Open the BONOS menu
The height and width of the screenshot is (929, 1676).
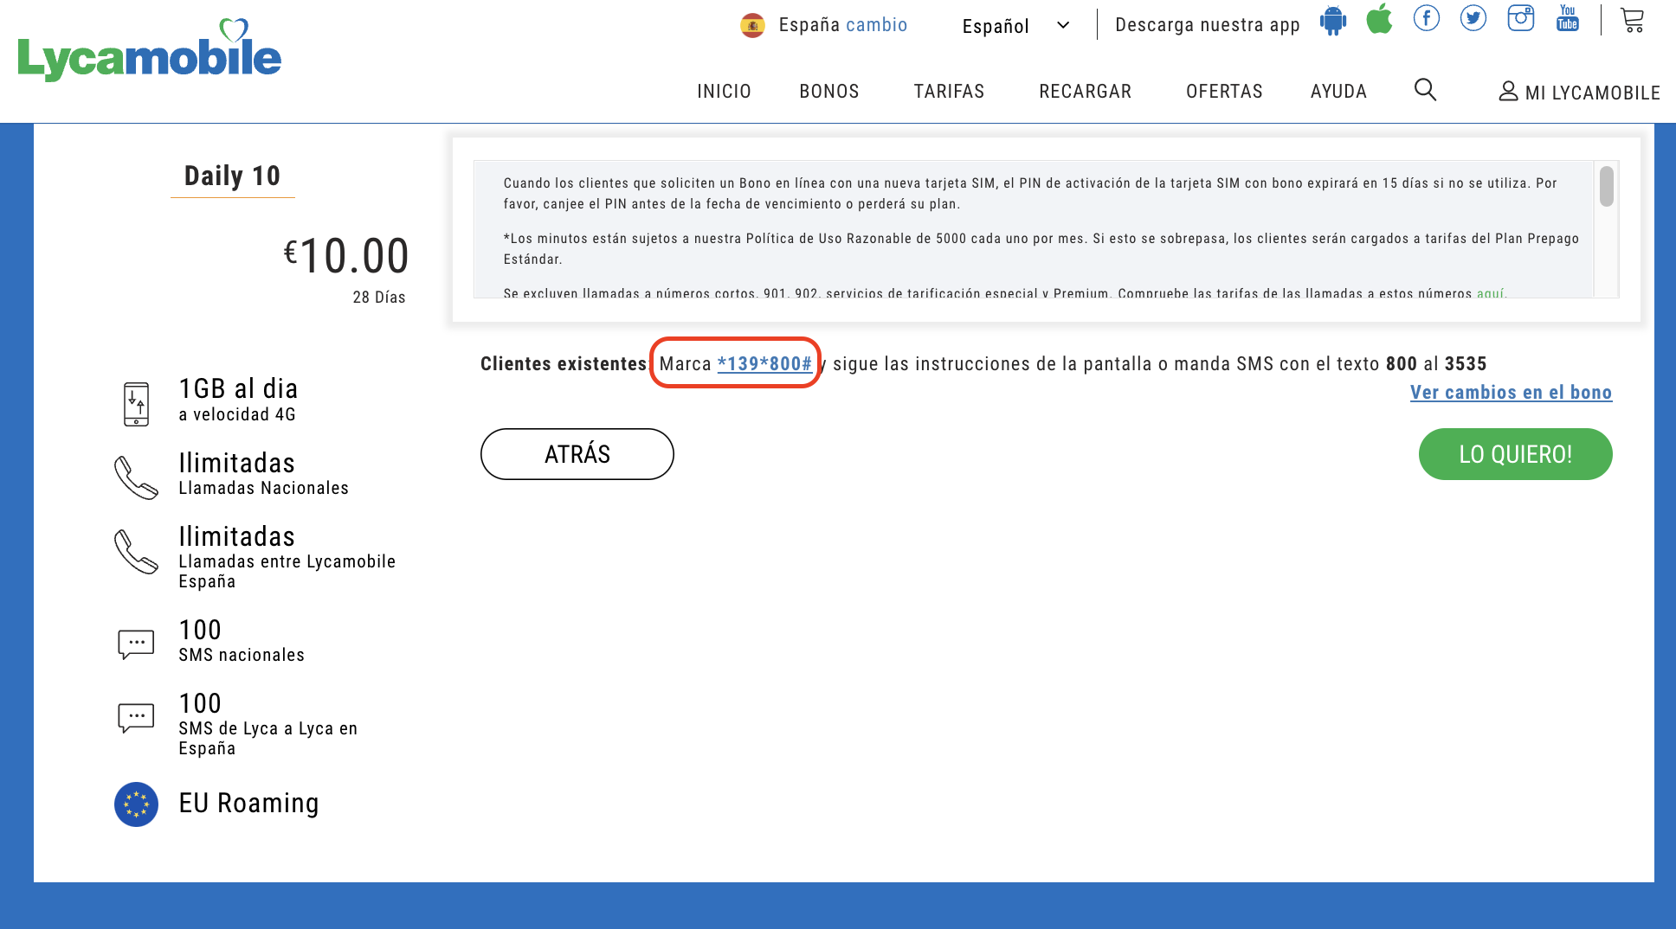(829, 91)
